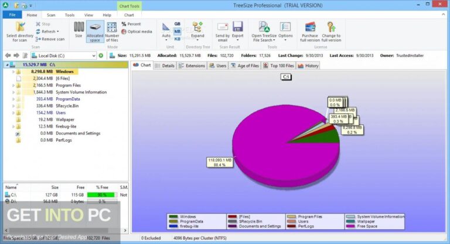Click Free Space legend color swatch
This screenshot has width=450, height=244.
pos(350,226)
